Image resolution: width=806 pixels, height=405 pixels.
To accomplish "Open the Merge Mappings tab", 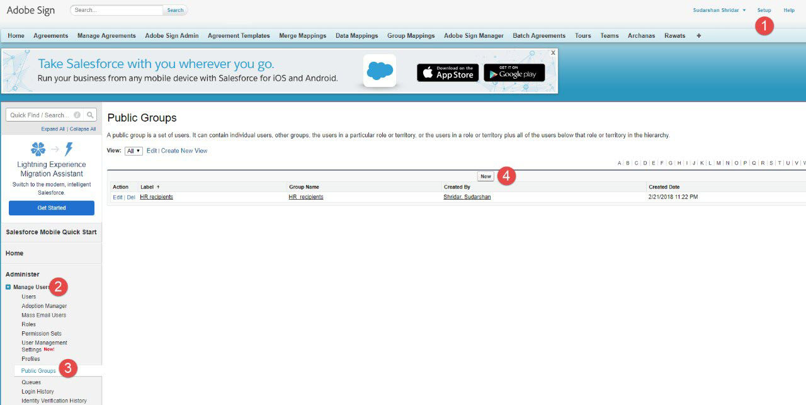I will [303, 36].
